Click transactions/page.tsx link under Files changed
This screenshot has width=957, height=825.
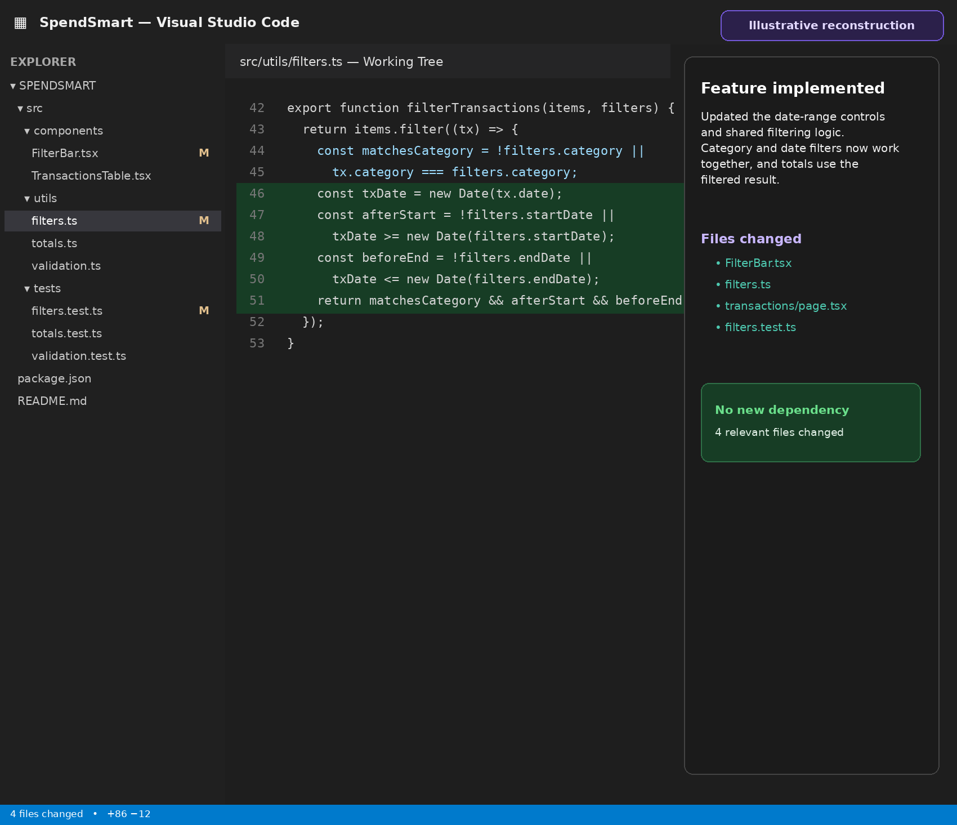786,306
